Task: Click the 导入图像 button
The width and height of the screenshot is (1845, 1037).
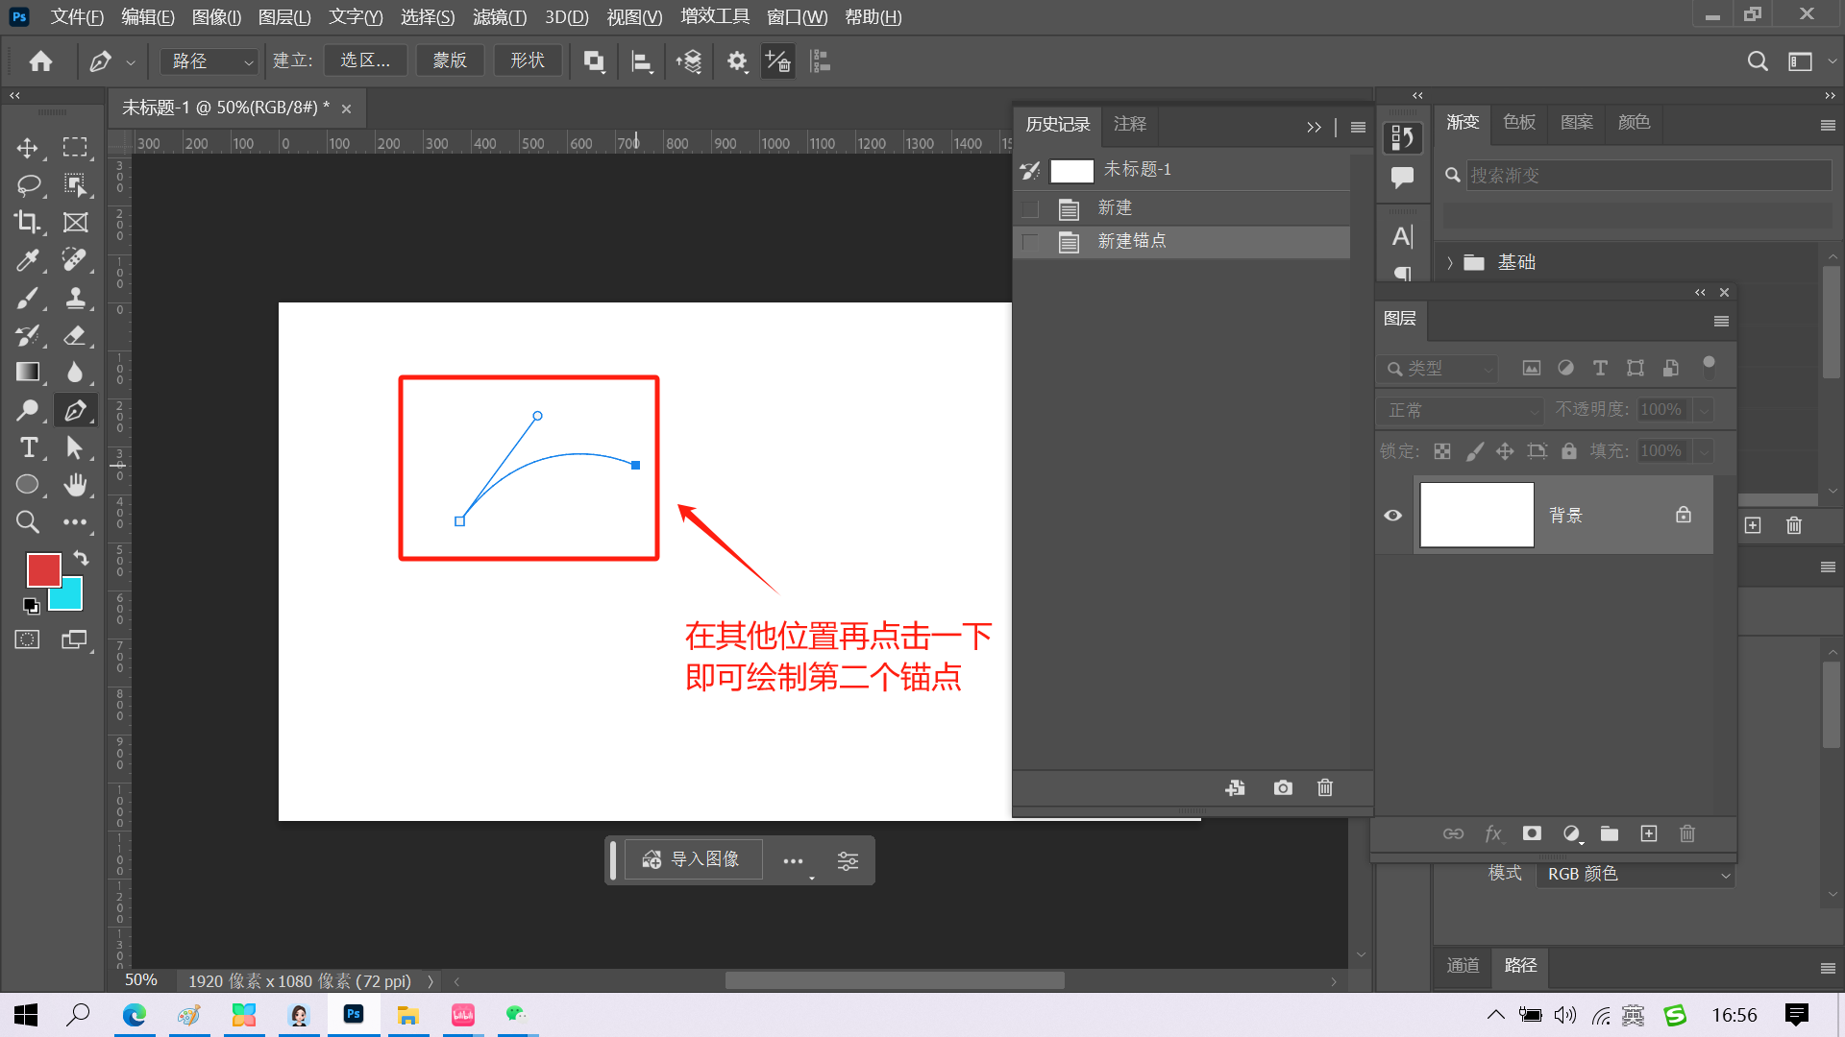Action: 692,859
